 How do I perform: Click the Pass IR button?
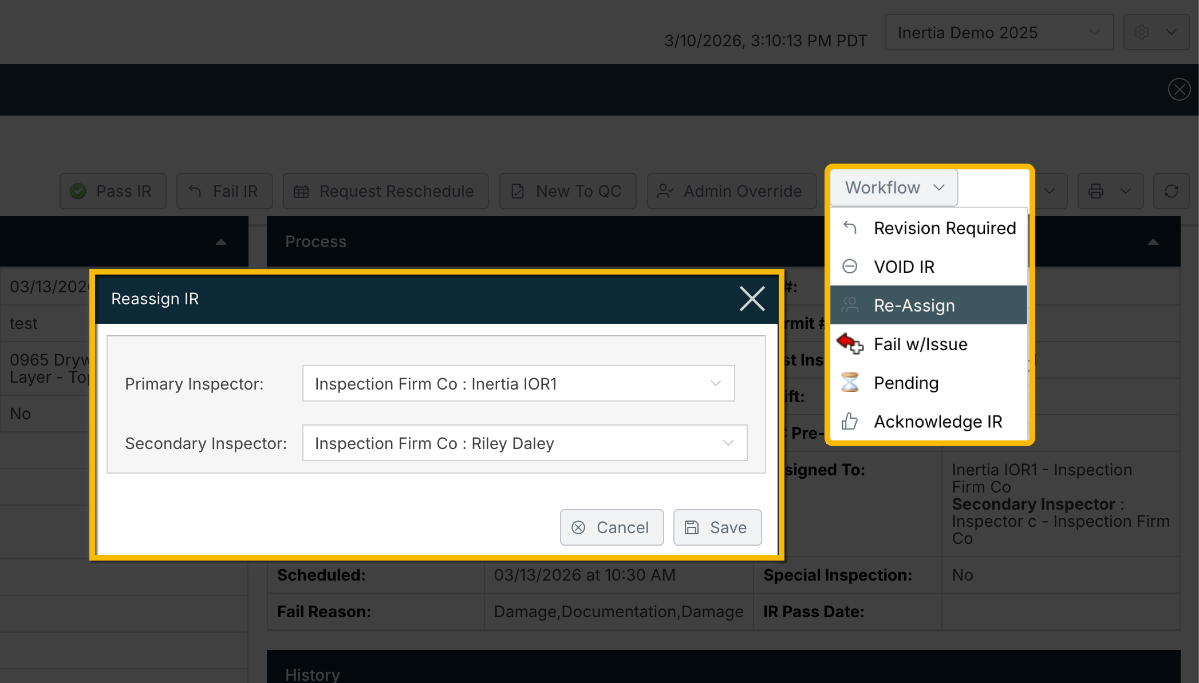click(x=113, y=191)
